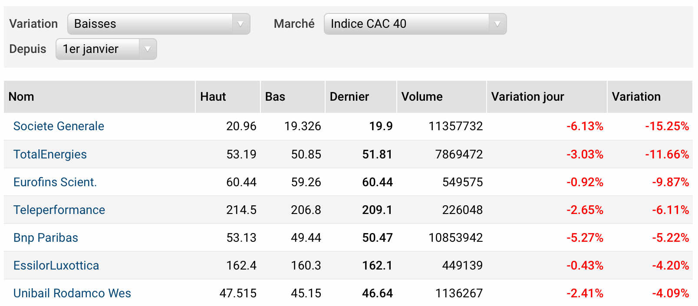Open the EssilorLuxottica stock link
698x306 pixels.
(x=56, y=266)
